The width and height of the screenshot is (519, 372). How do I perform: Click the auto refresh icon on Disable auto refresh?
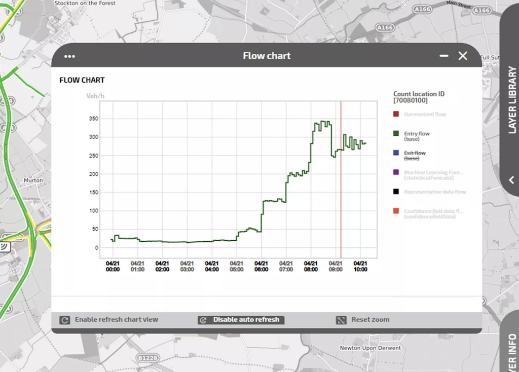(x=204, y=319)
